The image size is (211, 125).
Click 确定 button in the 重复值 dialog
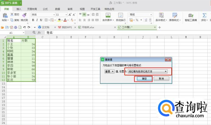[144, 79]
